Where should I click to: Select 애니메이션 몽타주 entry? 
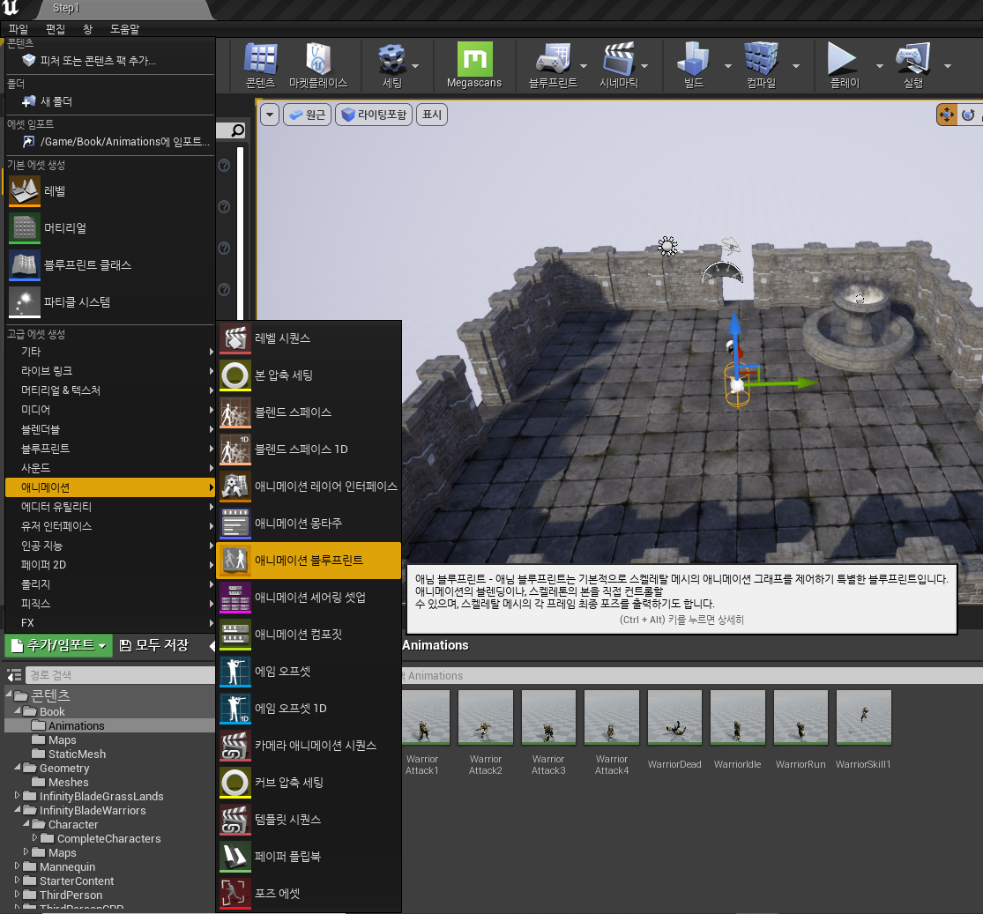point(309,524)
